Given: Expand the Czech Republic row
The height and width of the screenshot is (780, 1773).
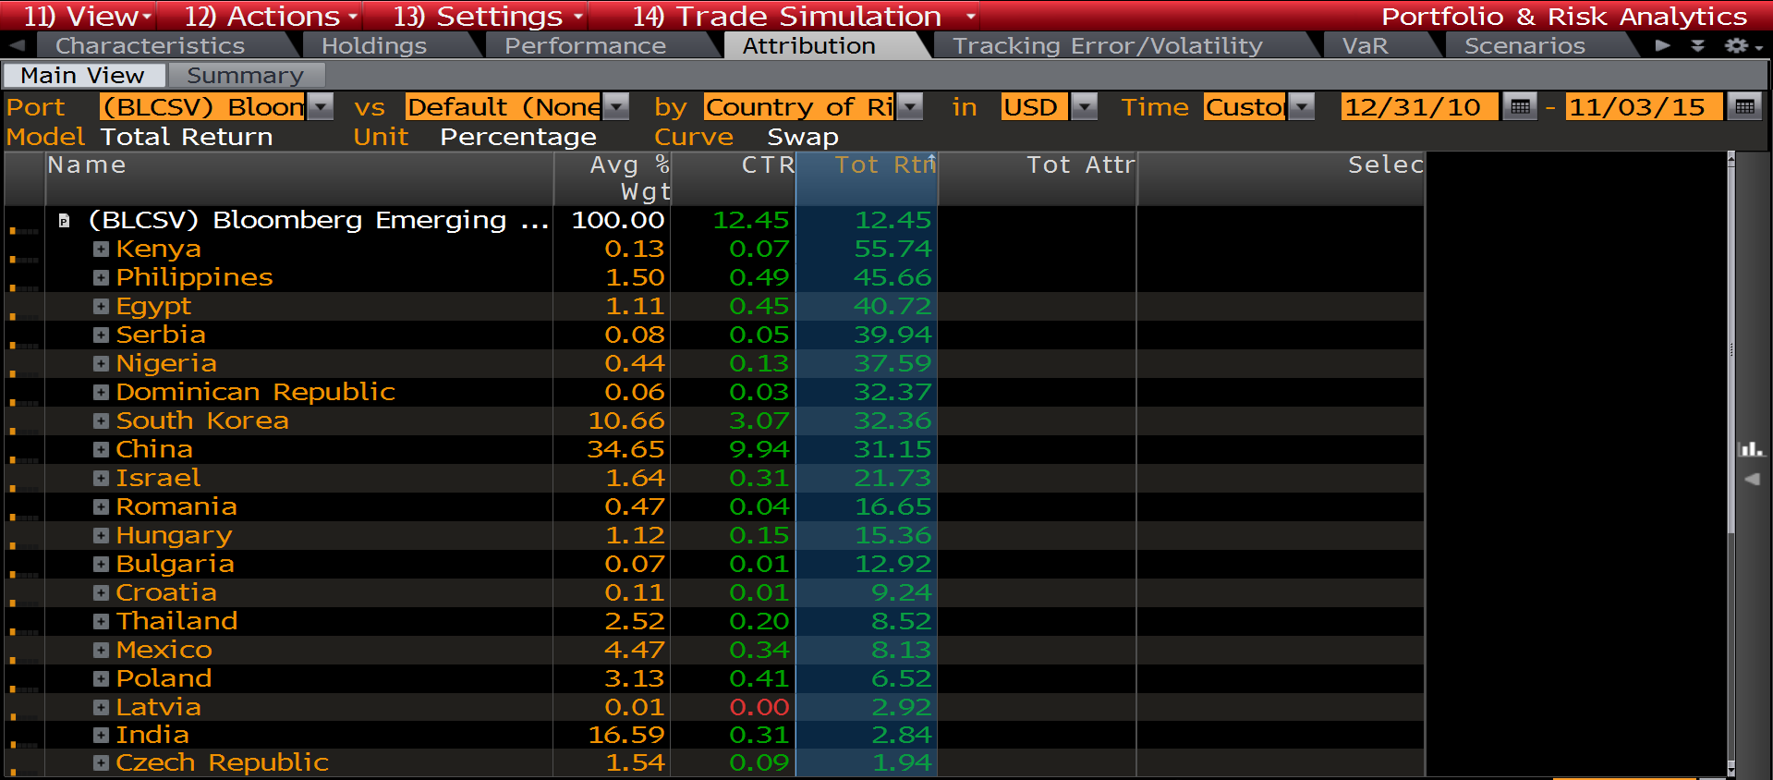Looking at the screenshot, I should click(101, 763).
